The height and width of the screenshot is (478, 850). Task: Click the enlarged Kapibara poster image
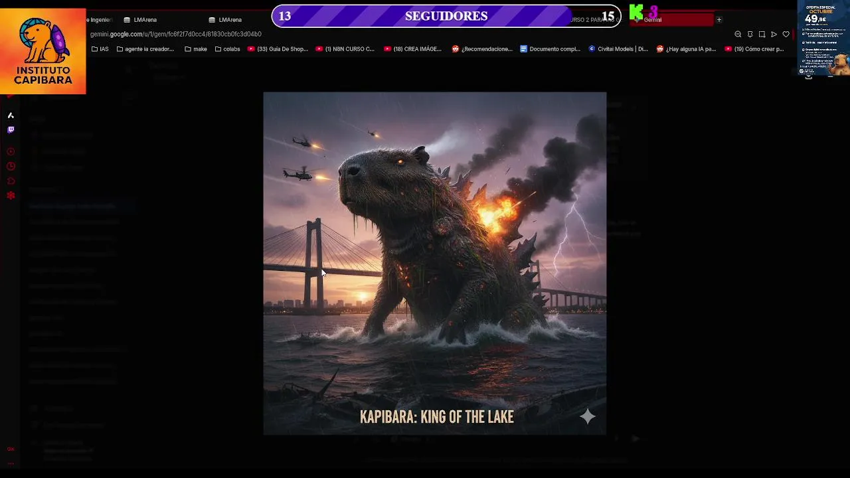(x=435, y=264)
